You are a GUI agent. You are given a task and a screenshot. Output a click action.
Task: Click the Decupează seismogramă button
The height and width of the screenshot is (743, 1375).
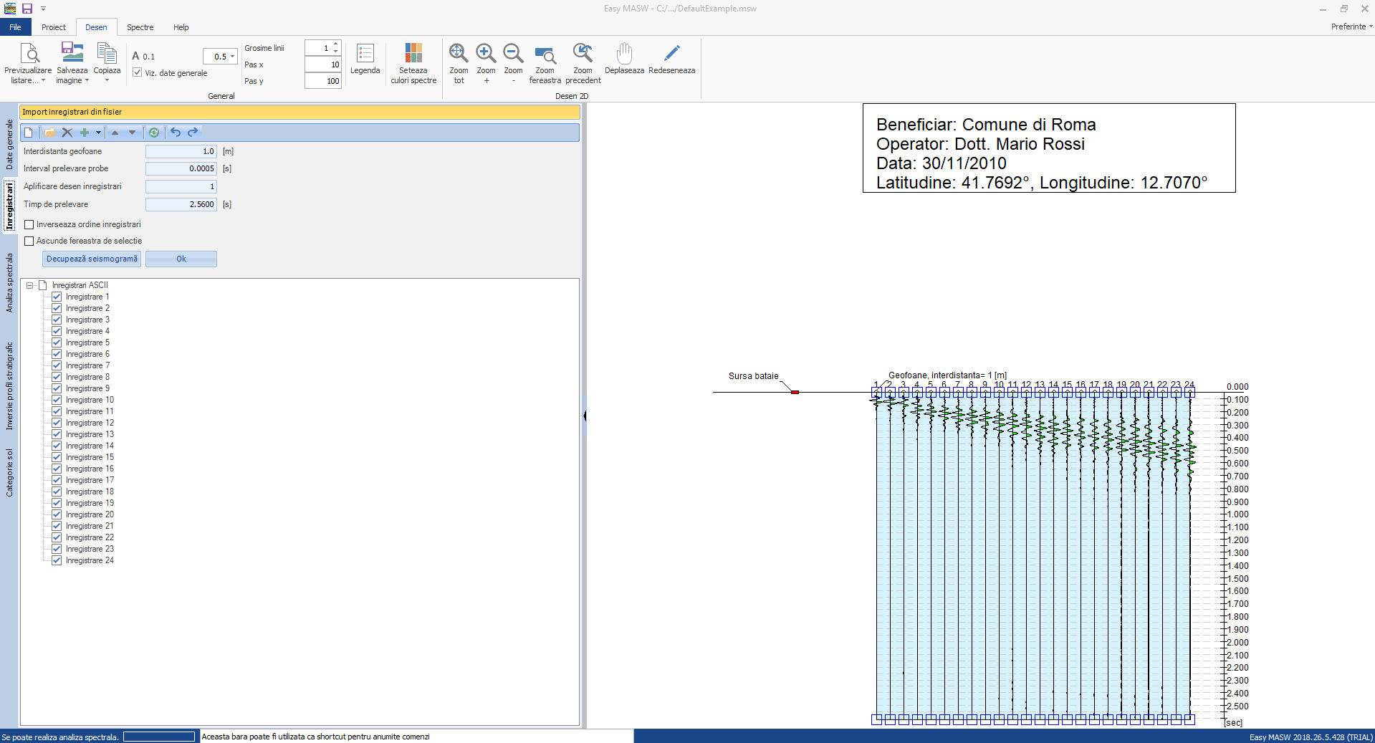(x=92, y=259)
